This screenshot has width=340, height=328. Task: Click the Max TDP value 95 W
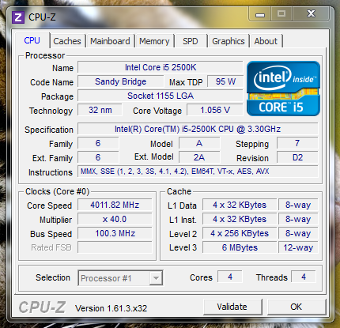pyautogui.click(x=225, y=81)
